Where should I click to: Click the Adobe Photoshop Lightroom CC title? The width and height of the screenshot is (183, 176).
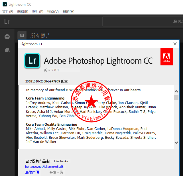tap(98, 61)
